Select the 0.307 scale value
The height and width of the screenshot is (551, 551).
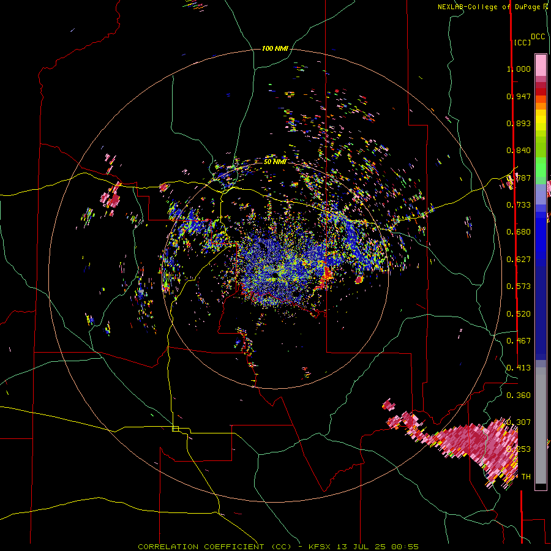(x=519, y=422)
